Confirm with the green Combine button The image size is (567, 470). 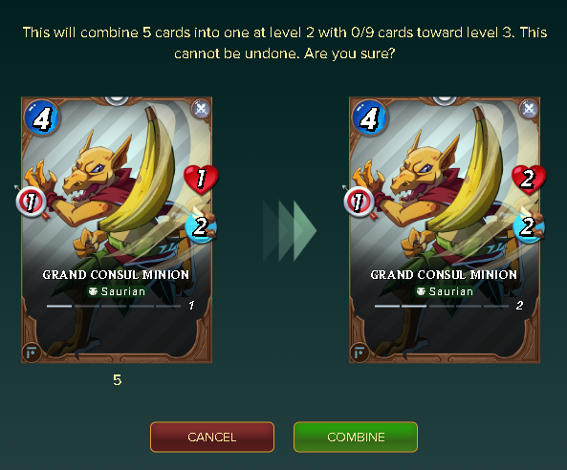356,437
